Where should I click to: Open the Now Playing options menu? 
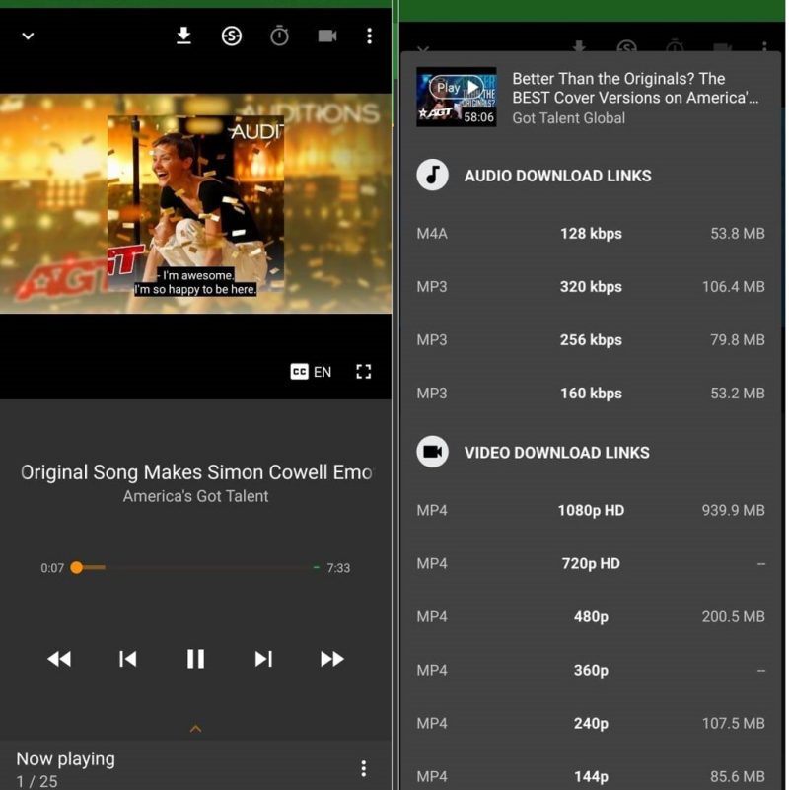(x=363, y=767)
